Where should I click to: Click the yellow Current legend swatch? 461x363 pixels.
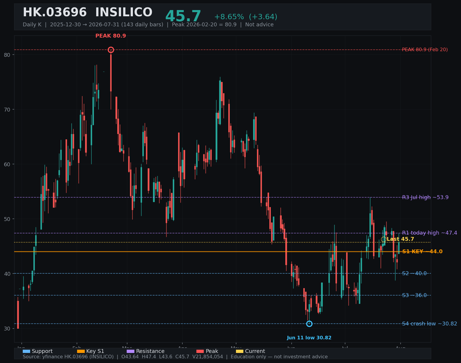(x=240, y=351)
